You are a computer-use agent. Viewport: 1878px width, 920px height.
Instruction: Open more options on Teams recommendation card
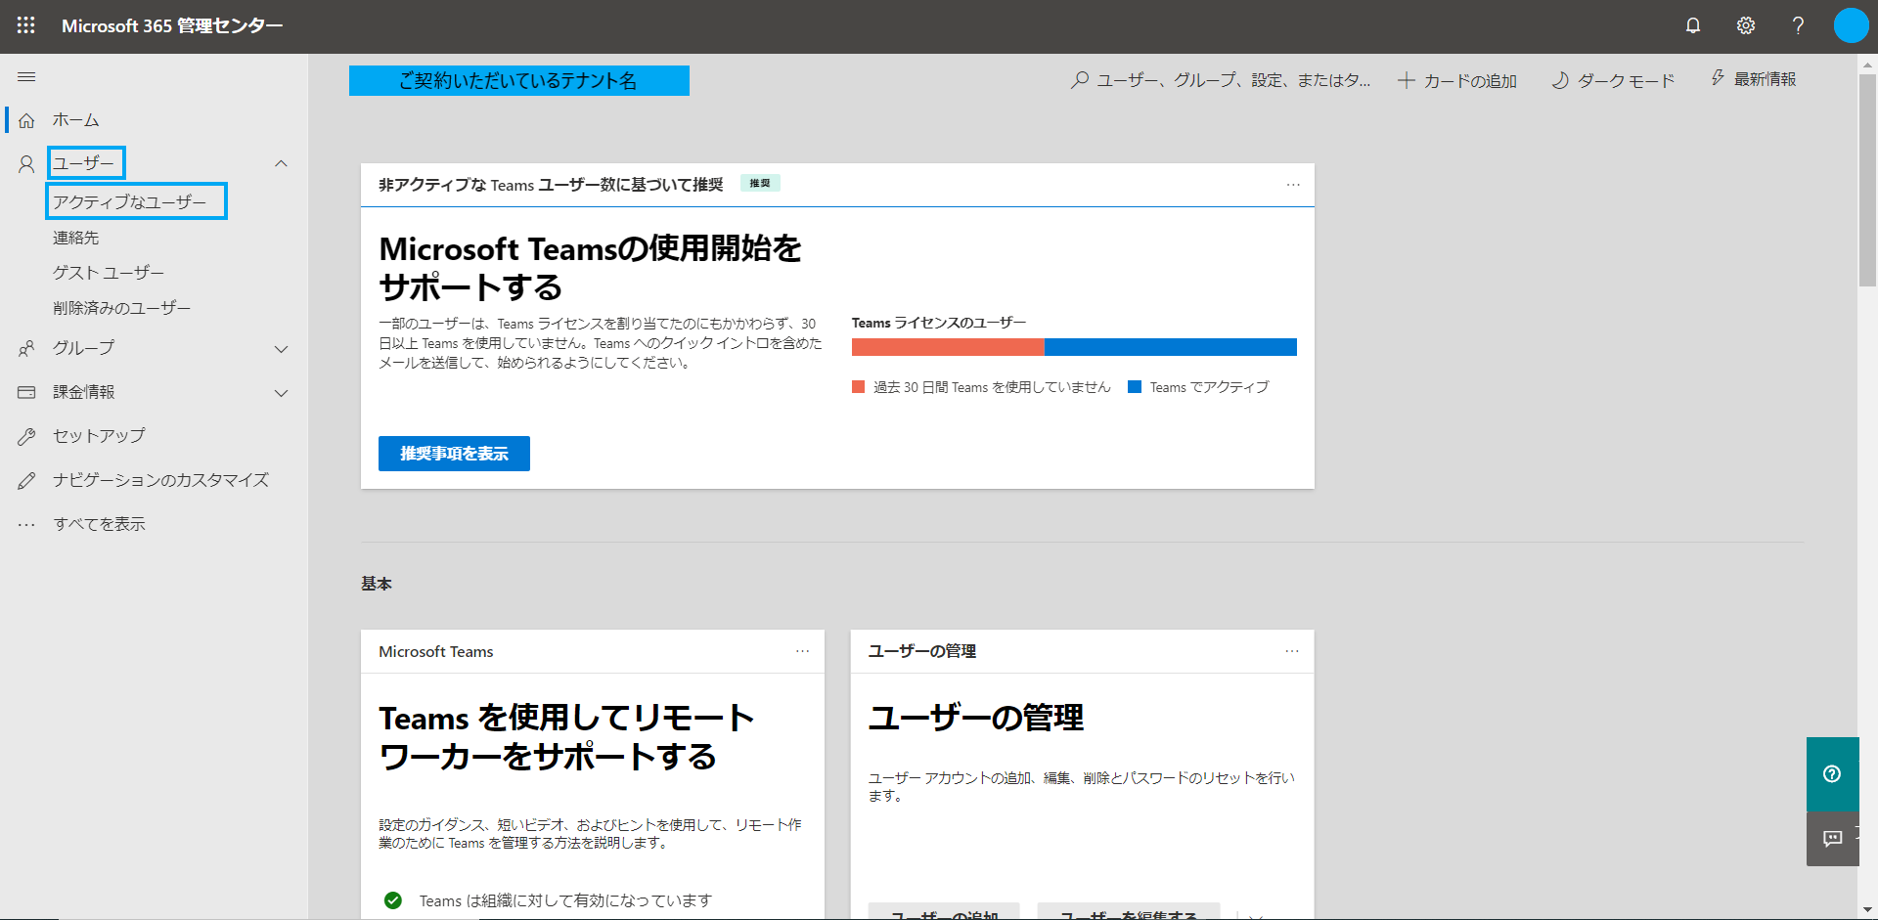click(x=1293, y=185)
